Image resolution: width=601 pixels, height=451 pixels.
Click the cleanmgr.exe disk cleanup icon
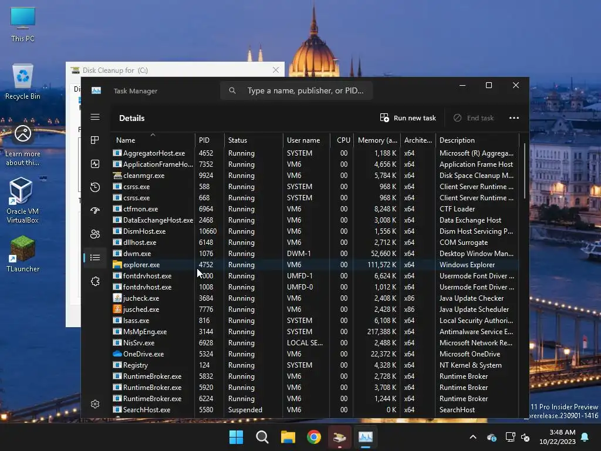(117, 175)
